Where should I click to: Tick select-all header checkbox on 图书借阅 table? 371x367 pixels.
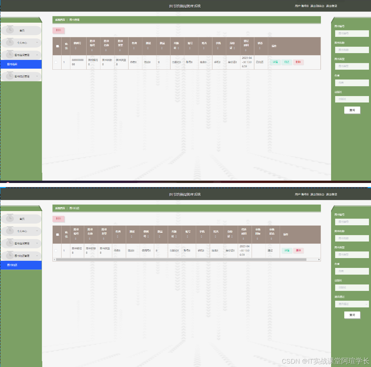click(x=57, y=46)
